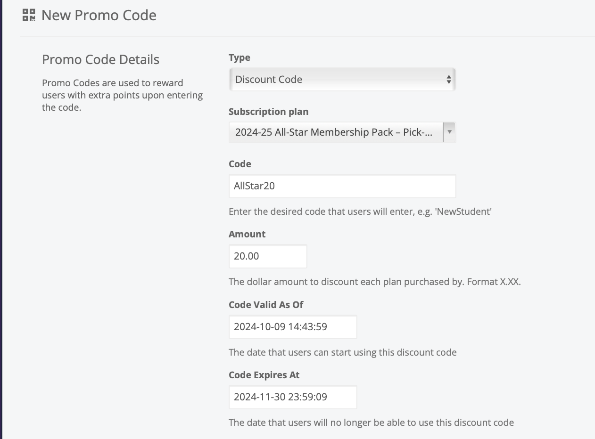
Task: Expand the Subscription plan dropdown
Action: point(342,132)
